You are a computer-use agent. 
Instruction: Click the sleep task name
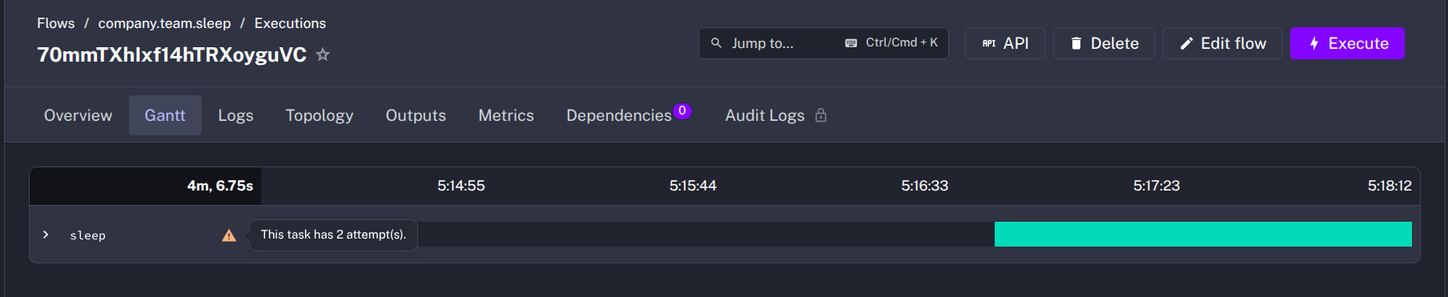pos(87,235)
